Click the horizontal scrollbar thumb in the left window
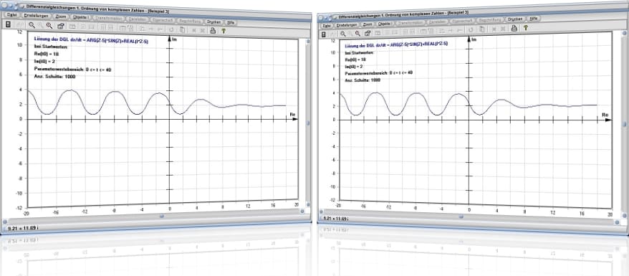This screenshot has height=276, width=629. (x=162, y=216)
